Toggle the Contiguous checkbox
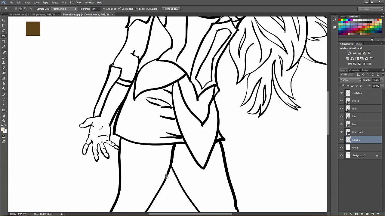 [x=119, y=9]
